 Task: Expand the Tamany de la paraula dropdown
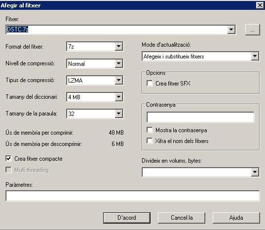point(119,114)
